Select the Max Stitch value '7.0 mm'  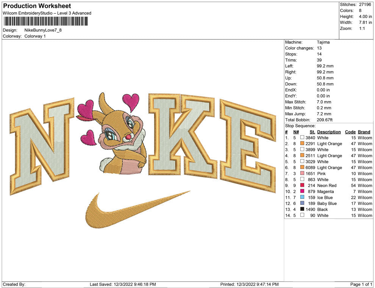[324, 102]
